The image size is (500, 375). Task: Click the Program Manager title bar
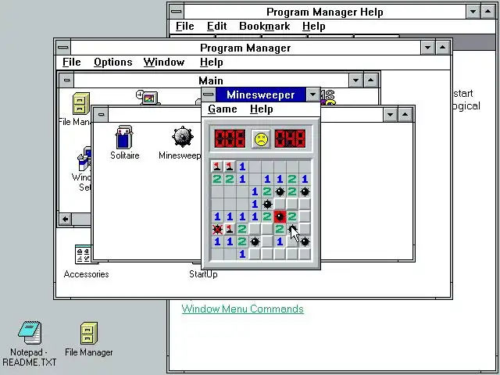pos(245,48)
